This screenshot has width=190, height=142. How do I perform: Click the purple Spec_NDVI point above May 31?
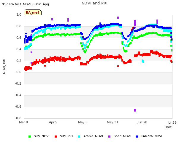(118, 18)
